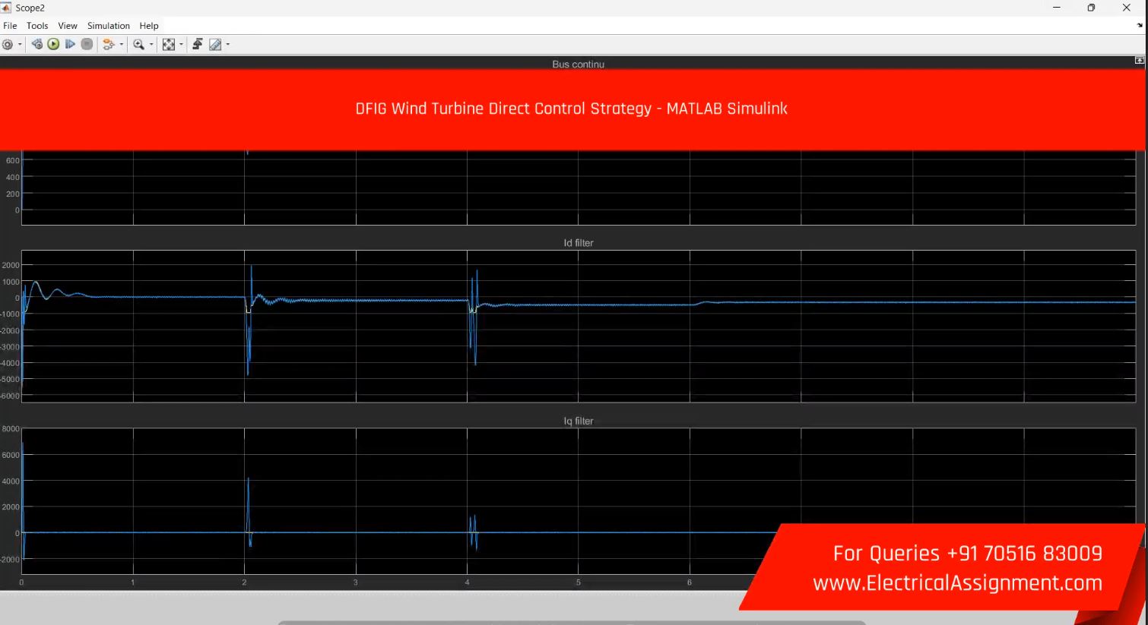Click the small dock arrow at the menu bar's end
This screenshot has height=625, width=1148.
(1140, 25)
